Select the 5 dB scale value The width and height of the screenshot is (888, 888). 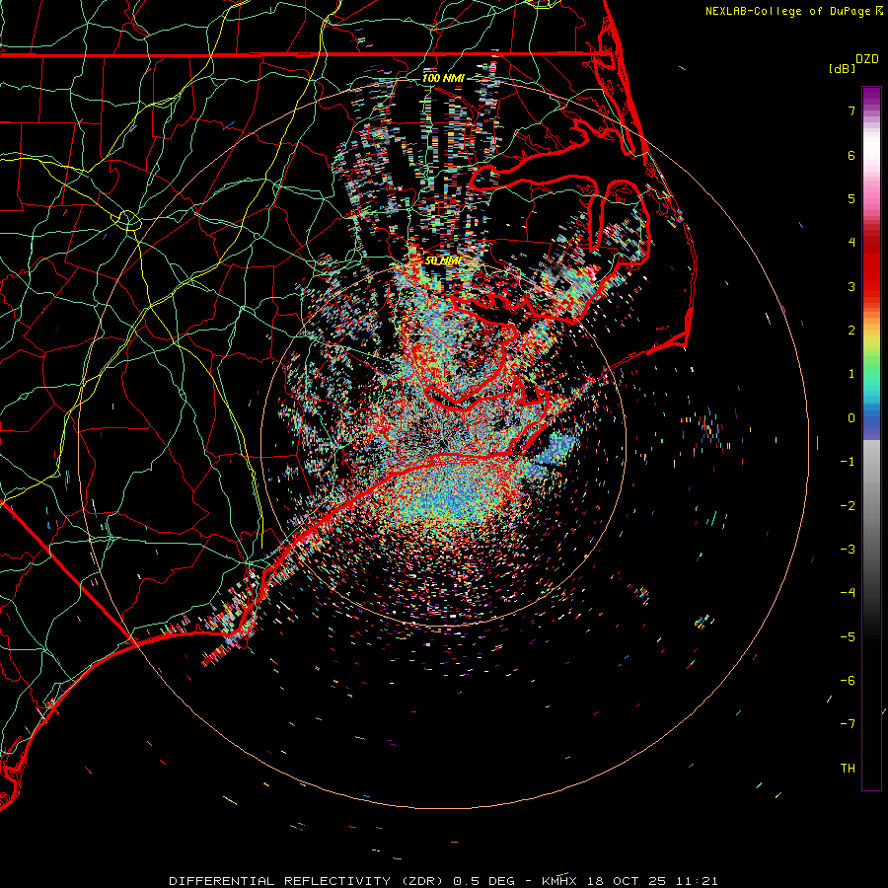tap(851, 198)
